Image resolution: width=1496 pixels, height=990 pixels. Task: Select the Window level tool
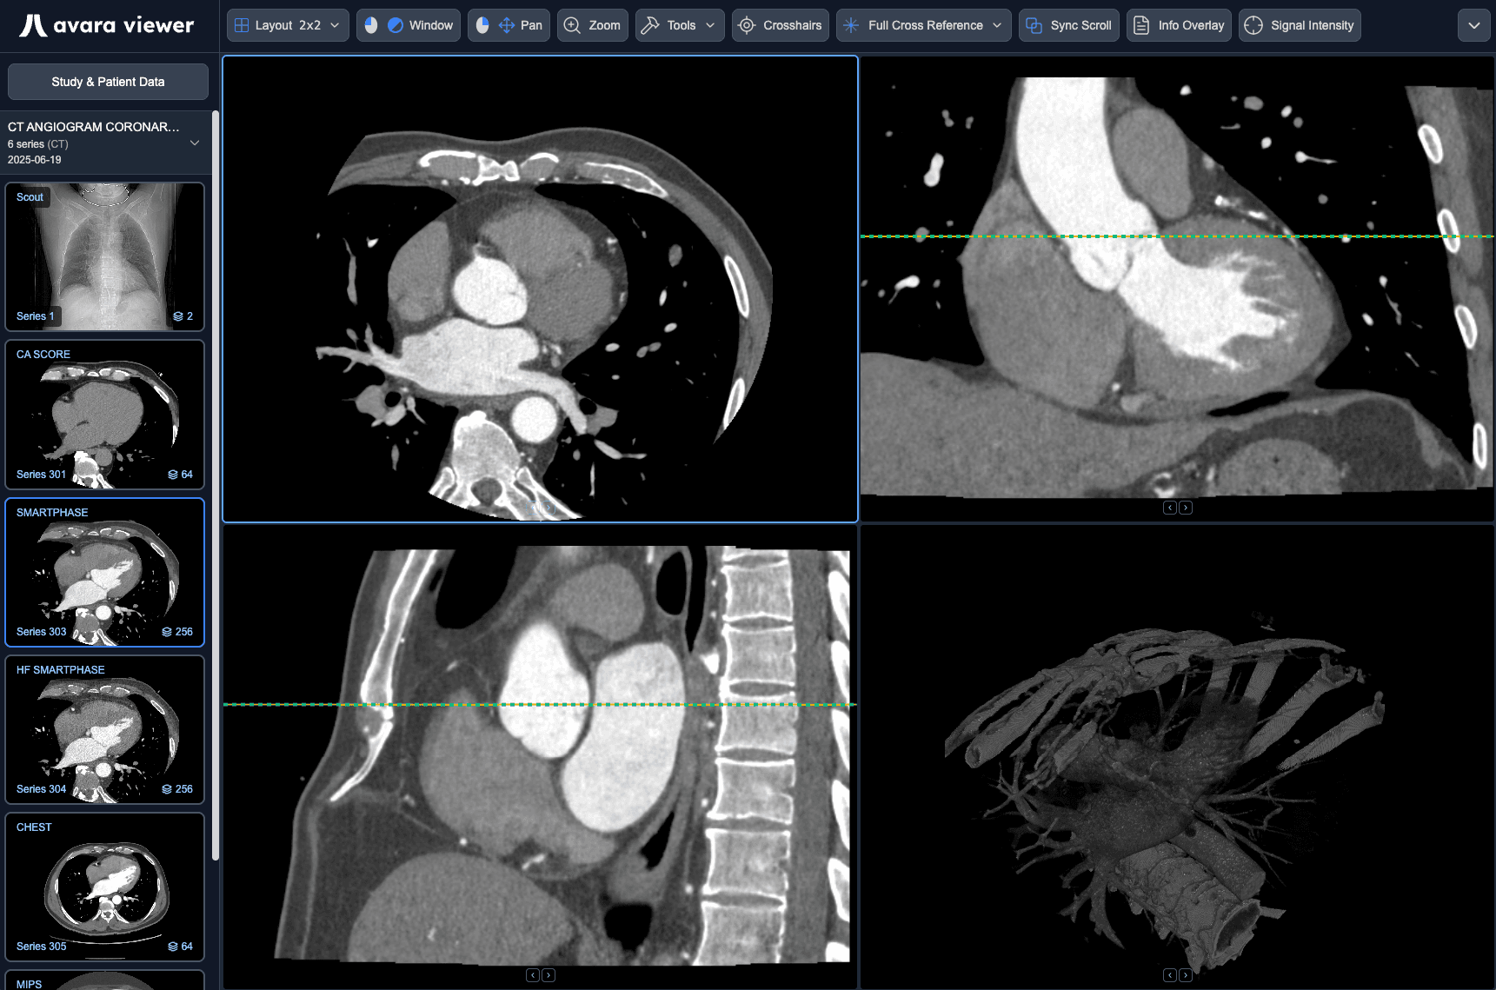[x=408, y=25]
